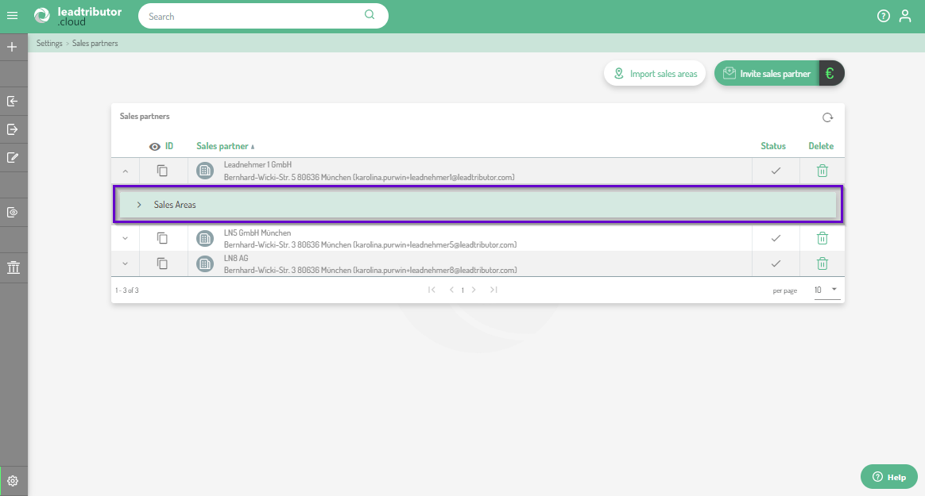Expand the Sales Areas section
Viewport: 925px width, 496px height.
(x=139, y=205)
